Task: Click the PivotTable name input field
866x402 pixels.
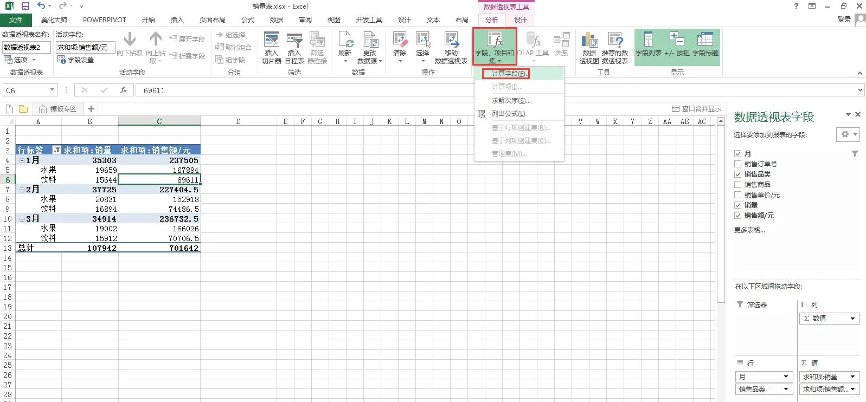Action: [x=27, y=48]
